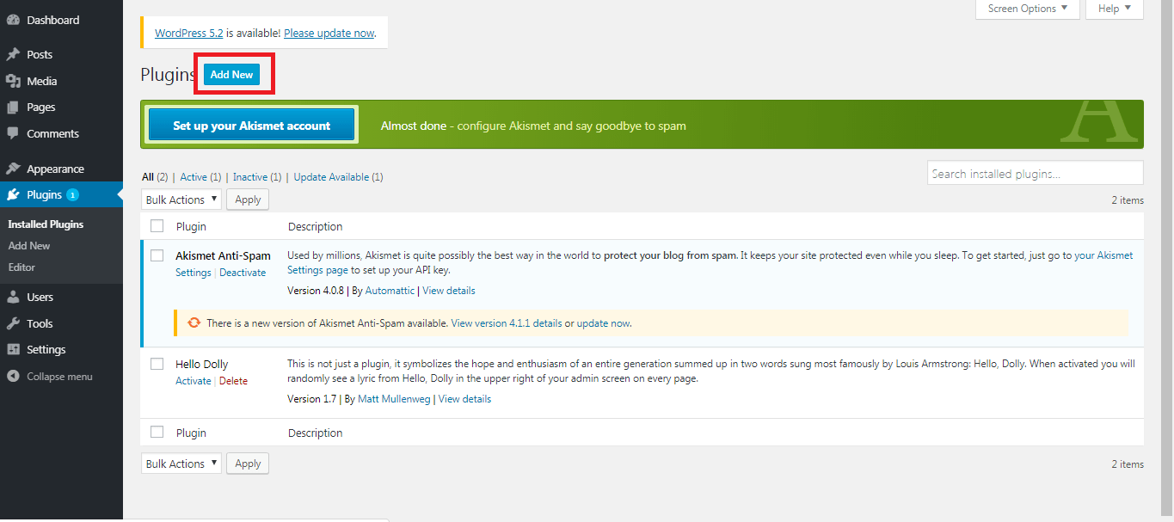Screen dimensions: 1174x522
Task: Open Settings using the sidebar icon
Action: pos(14,349)
